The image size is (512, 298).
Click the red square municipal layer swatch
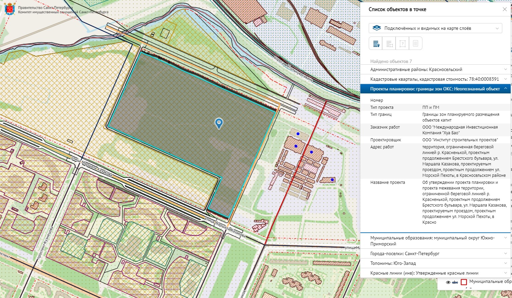(x=464, y=282)
